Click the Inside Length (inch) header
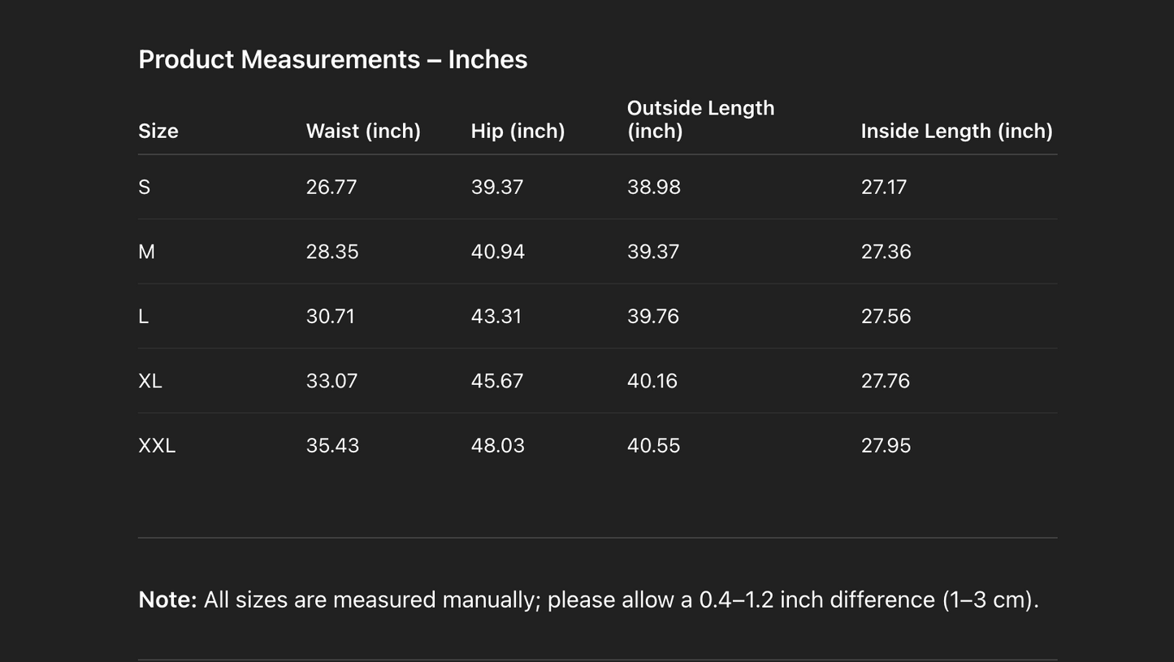 [x=956, y=131]
